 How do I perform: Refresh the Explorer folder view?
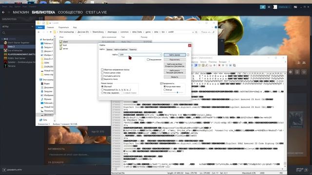(196, 32)
